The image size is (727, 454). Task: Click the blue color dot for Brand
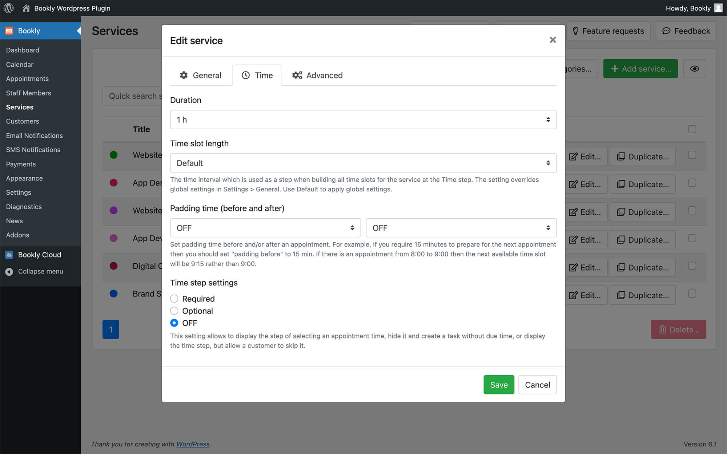tap(113, 293)
